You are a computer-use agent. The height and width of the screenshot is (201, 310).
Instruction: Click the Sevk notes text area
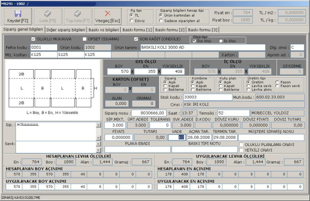point(56,147)
